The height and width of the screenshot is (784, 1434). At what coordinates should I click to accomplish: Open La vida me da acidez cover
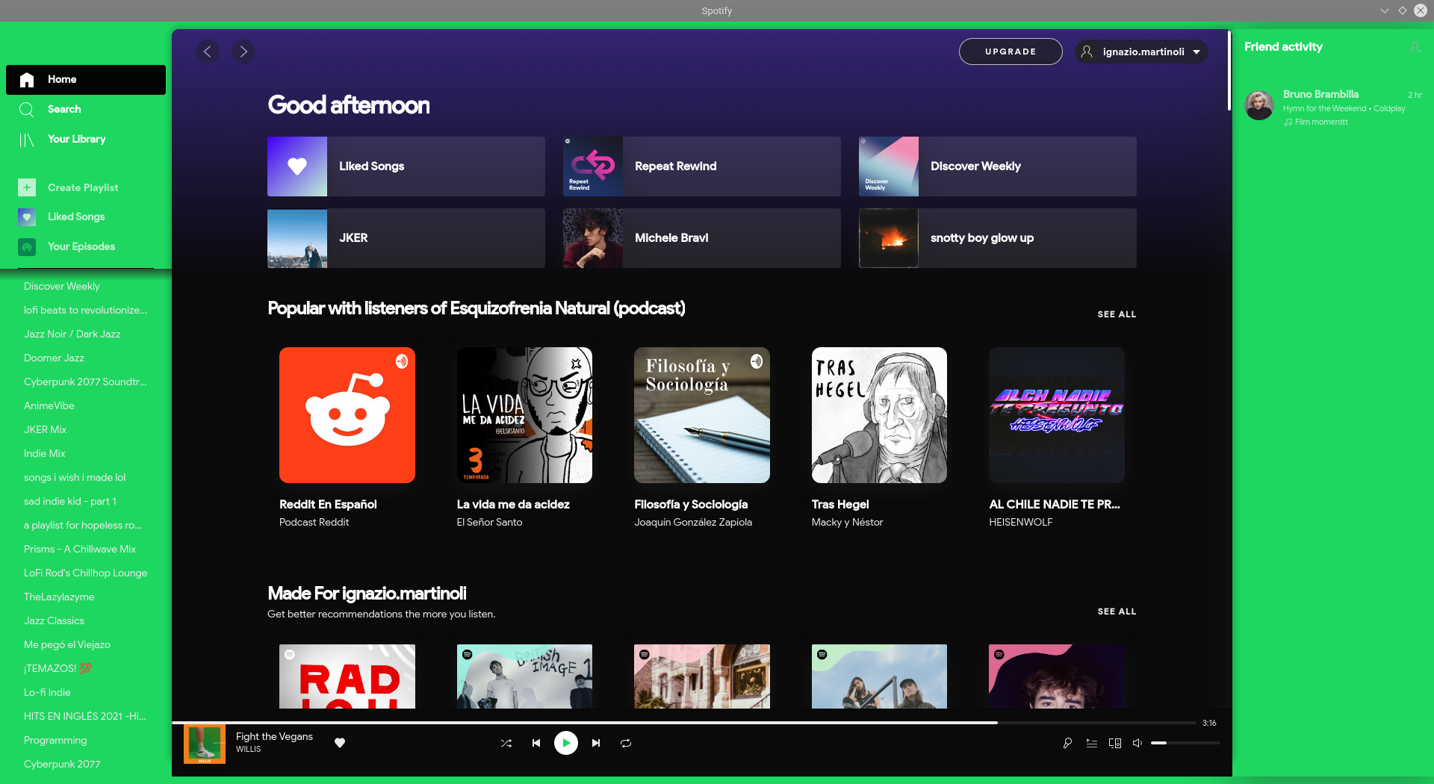click(x=524, y=415)
